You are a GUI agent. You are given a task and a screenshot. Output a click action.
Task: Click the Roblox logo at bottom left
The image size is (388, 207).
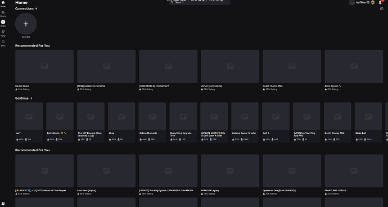pyautogui.click(x=3, y=204)
